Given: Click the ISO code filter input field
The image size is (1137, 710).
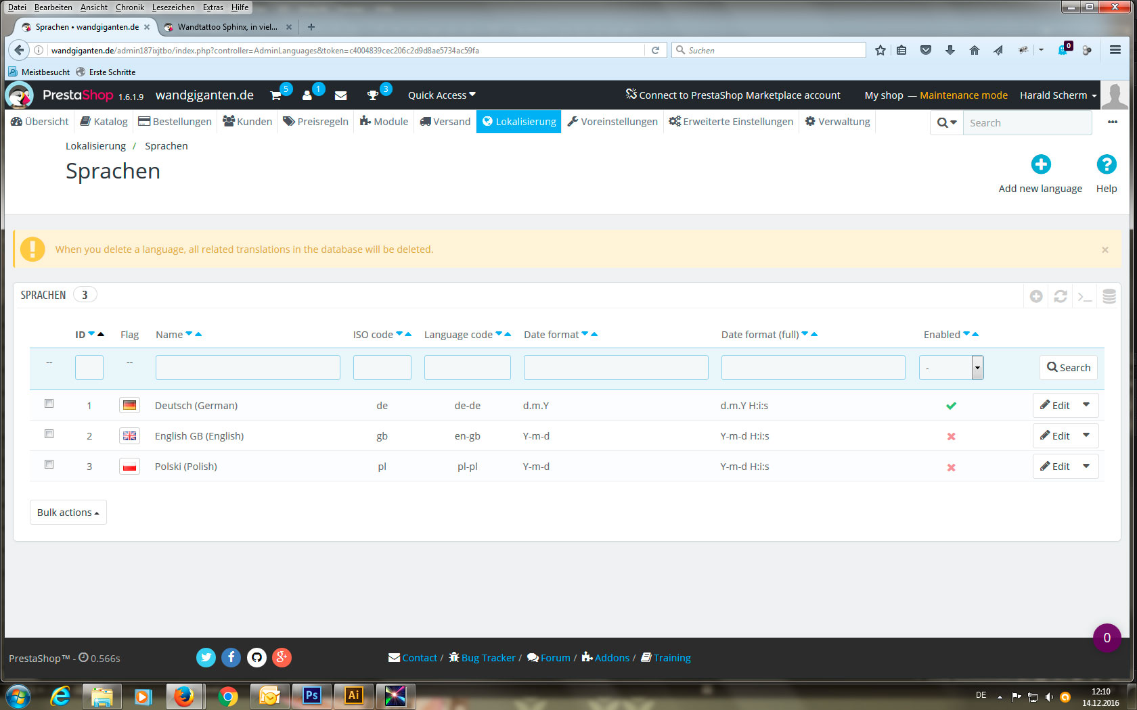Looking at the screenshot, I should (382, 367).
